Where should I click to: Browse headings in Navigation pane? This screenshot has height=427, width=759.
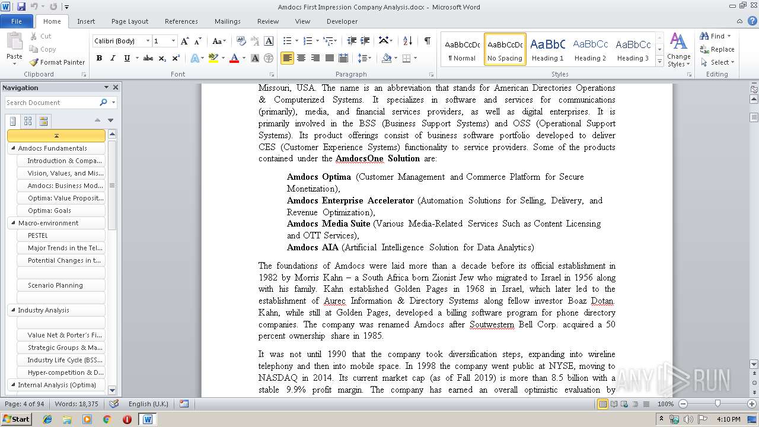pos(13,122)
